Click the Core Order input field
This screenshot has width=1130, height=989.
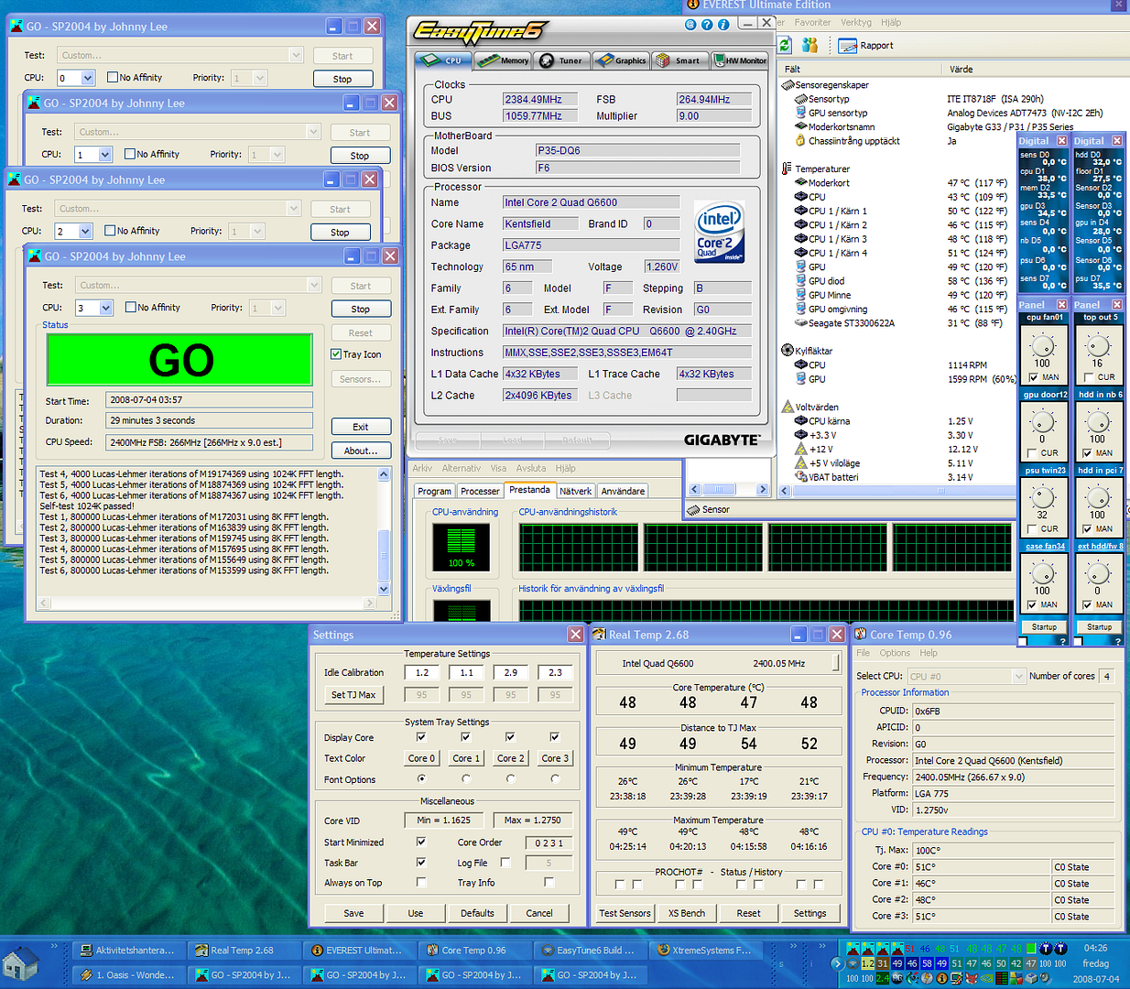tap(549, 842)
